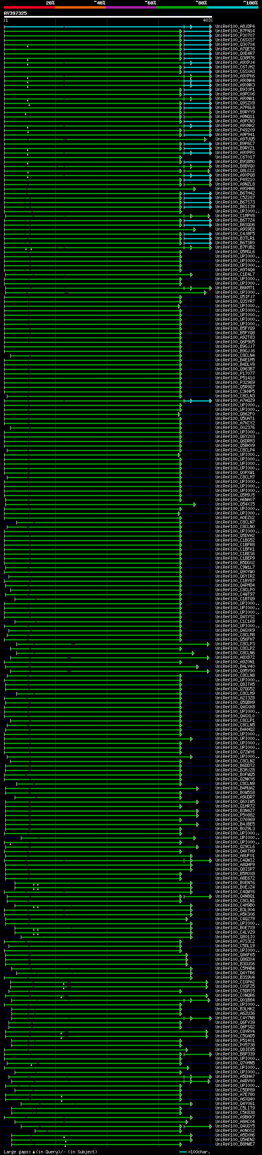This screenshot has height=1155, width=262.
Task: Select the UniRef100_C9W1L7 label
Action: coord(235,567)
